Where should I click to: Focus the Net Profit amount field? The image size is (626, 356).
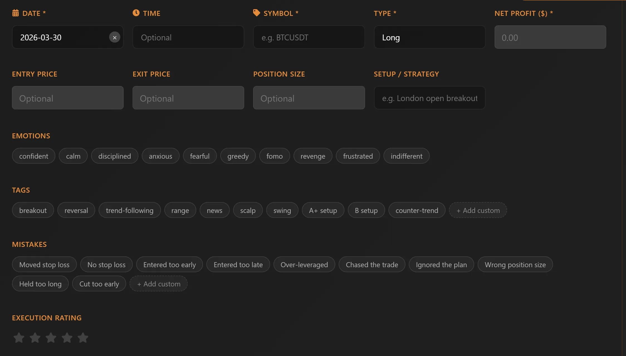click(550, 37)
